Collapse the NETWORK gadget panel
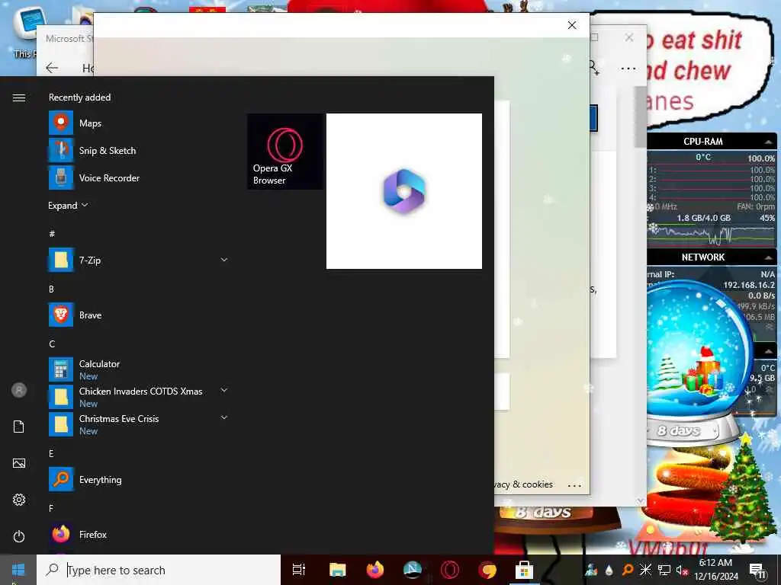781x585 pixels. point(768,257)
